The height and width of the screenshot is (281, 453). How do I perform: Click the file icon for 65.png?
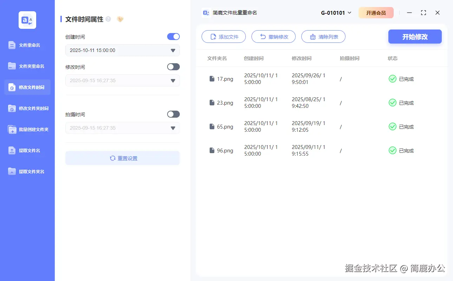(212, 126)
